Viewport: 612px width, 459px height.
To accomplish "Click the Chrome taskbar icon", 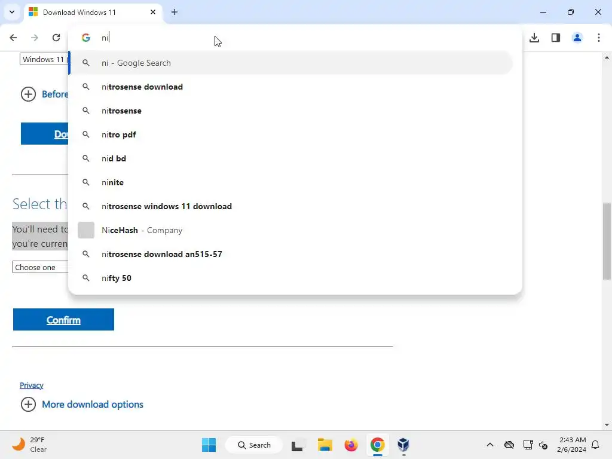I will pos(378,445).
